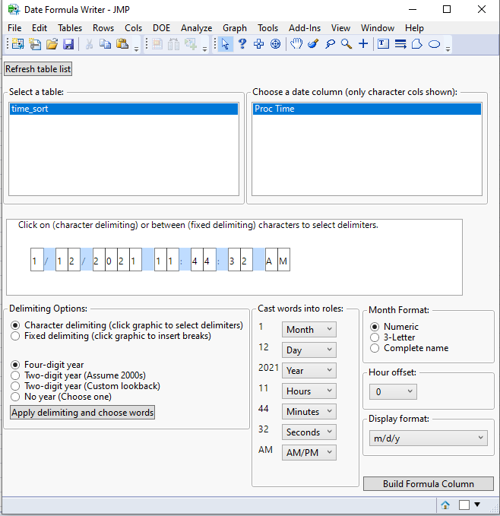Open the Year role dropdown for 2021

coord(309,371)
